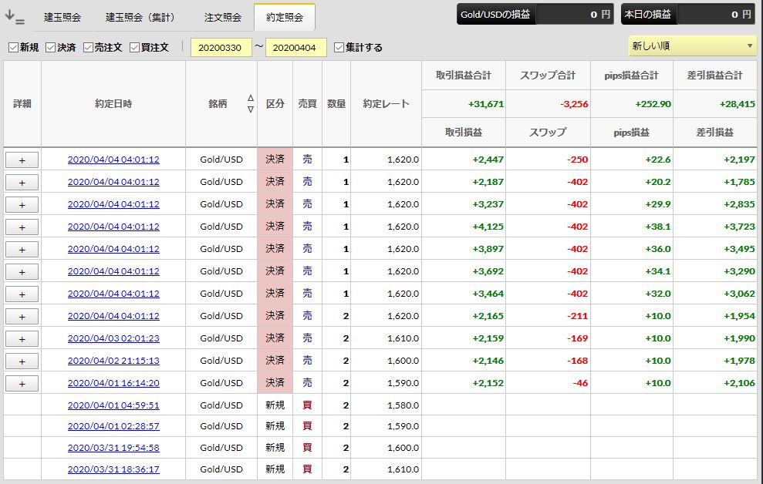The height and width of the screenshot is (484, 763).
Task: Disable the 集計する checkbox
Action: tap(339, 48)
